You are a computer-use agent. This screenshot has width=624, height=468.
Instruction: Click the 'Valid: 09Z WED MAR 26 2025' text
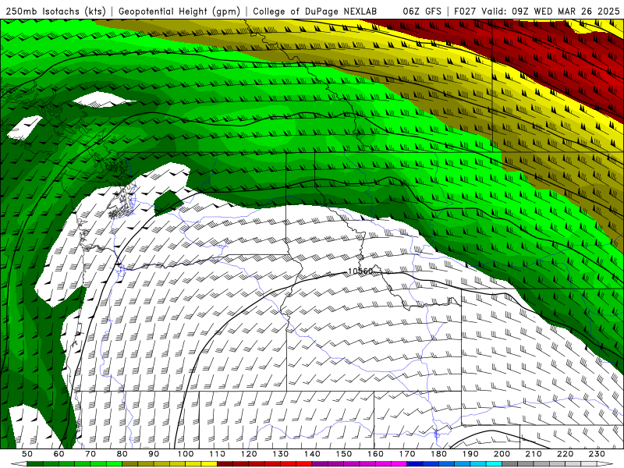coord(551,11)
